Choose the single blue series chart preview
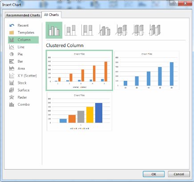Screen dimensions: 194x182 tap(147, 70)
